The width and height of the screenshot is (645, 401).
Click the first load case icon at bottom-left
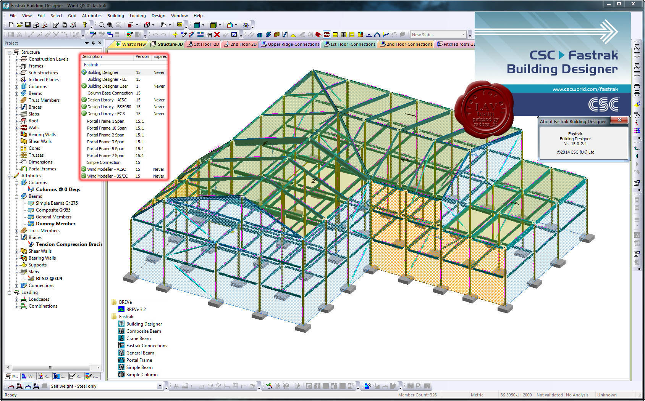click(11, 386)
